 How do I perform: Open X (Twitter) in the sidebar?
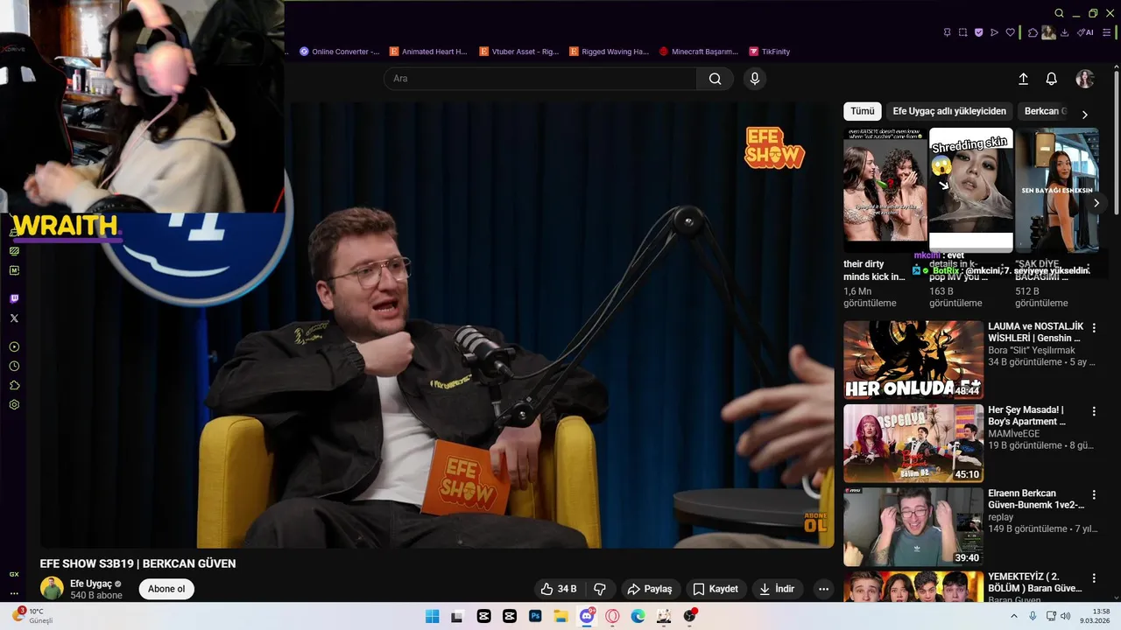coord(14,318)
